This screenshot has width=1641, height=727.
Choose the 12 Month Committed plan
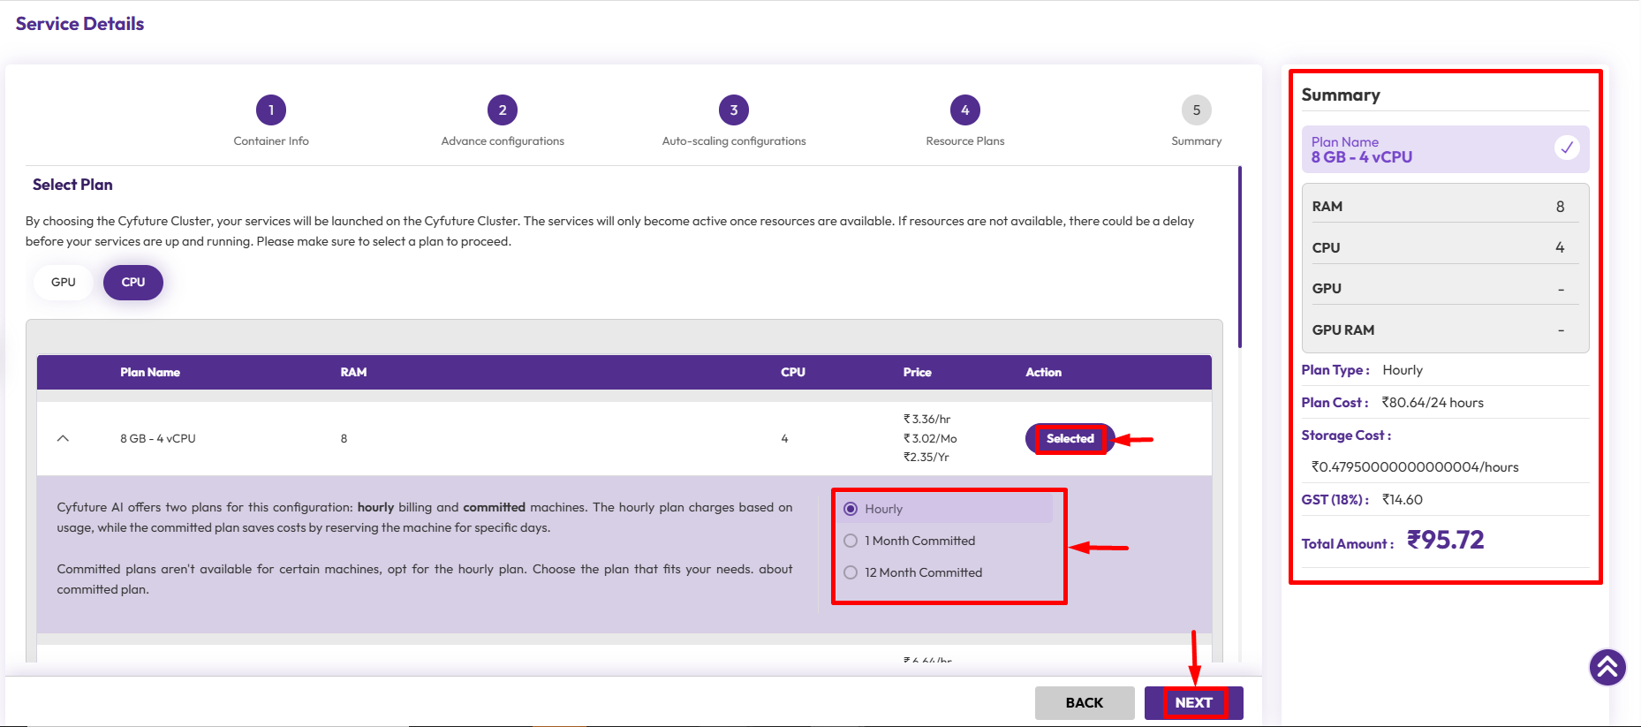click(x=851, y=572)
